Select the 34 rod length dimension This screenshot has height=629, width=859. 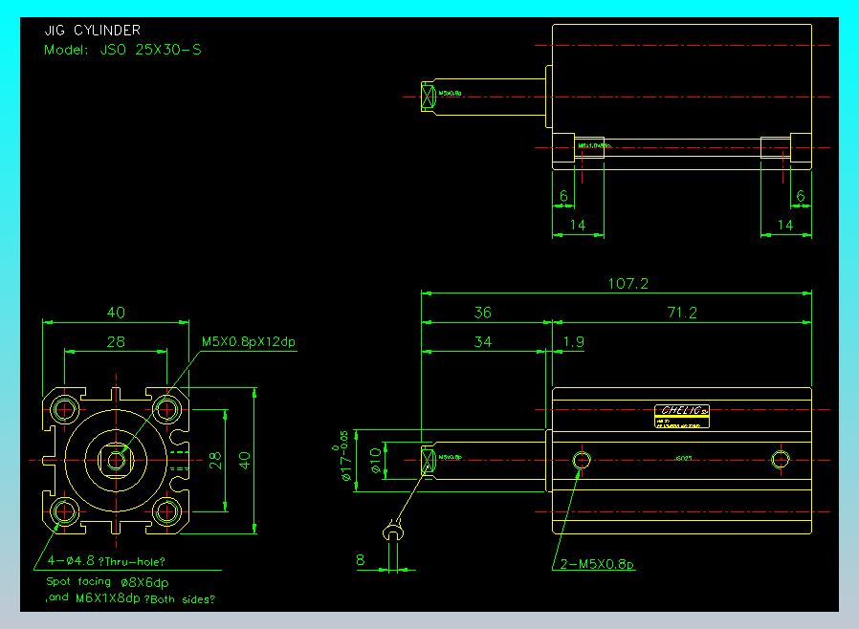483,341
